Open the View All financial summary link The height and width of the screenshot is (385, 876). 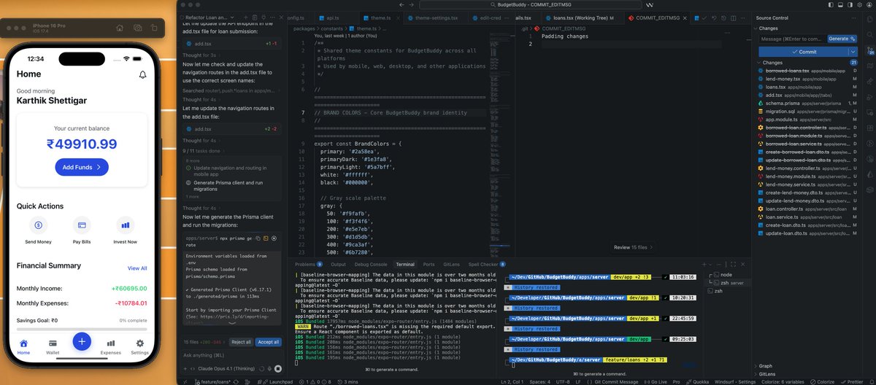pyautogui.click(x=137, y=268)
